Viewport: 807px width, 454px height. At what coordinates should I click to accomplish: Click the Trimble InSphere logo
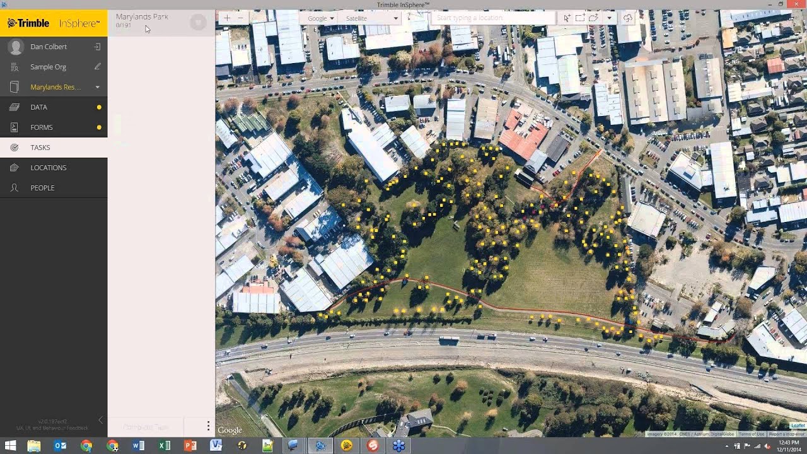tap(54, 23)
